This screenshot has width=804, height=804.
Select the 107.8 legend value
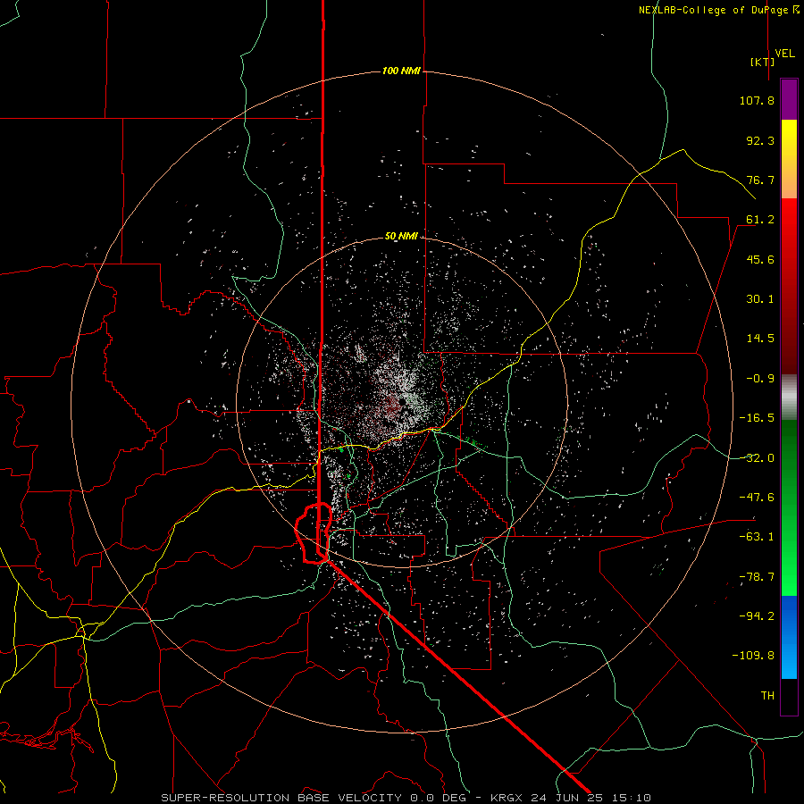[757, 100]
